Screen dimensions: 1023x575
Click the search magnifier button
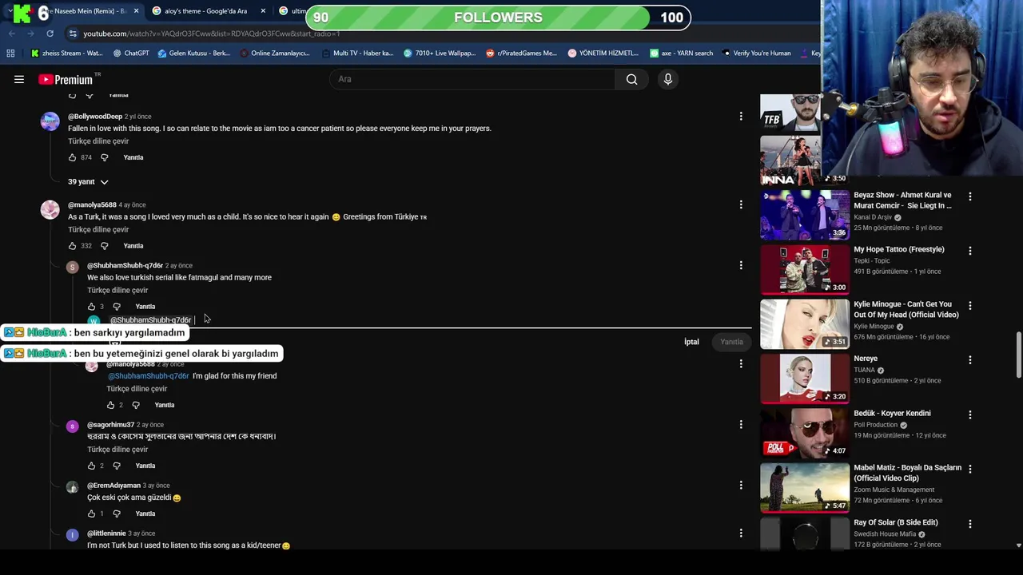pos(631,79)
